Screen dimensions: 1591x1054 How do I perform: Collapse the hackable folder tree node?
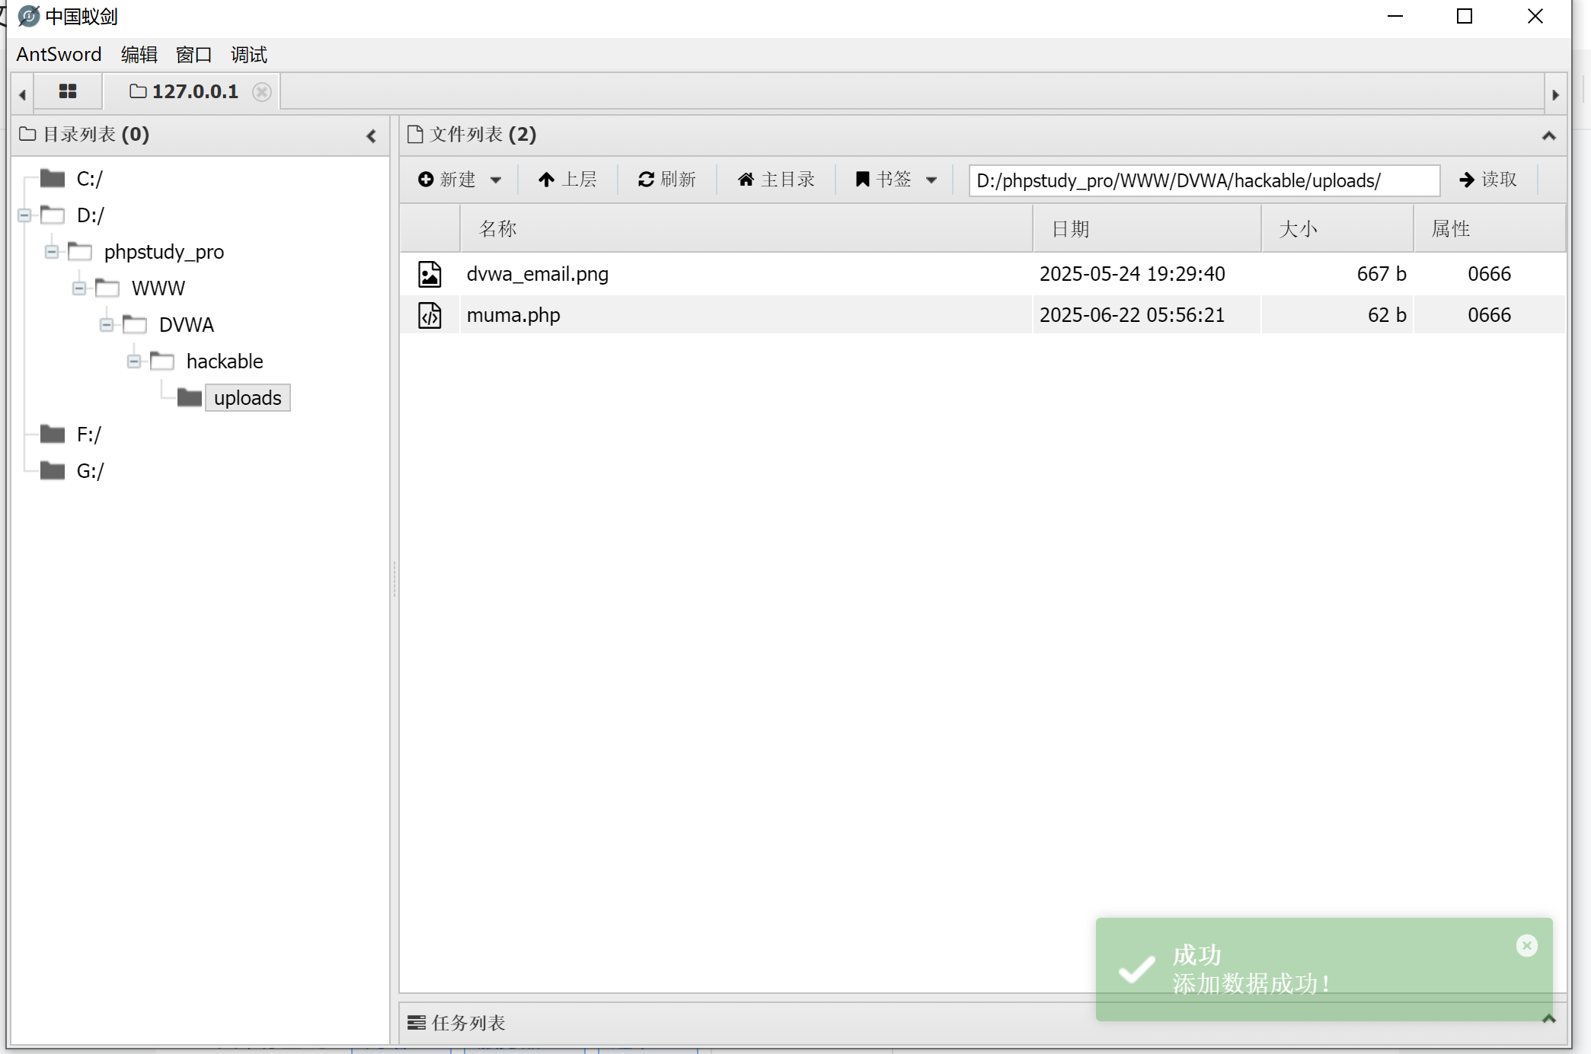[134, 361]
